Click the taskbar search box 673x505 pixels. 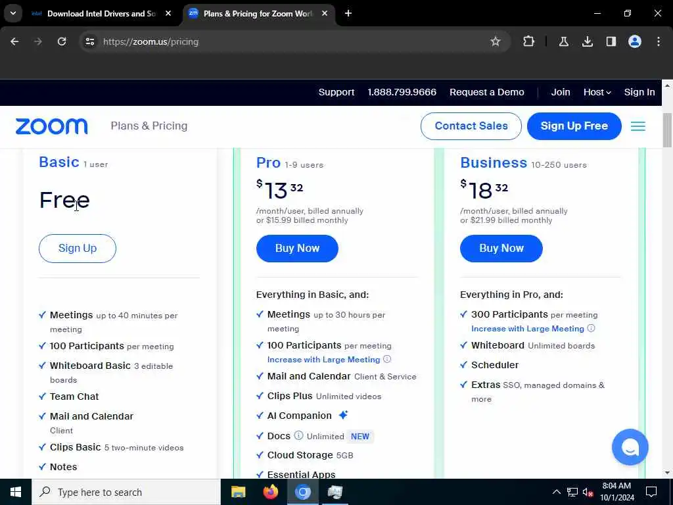[x=126, y=492]
